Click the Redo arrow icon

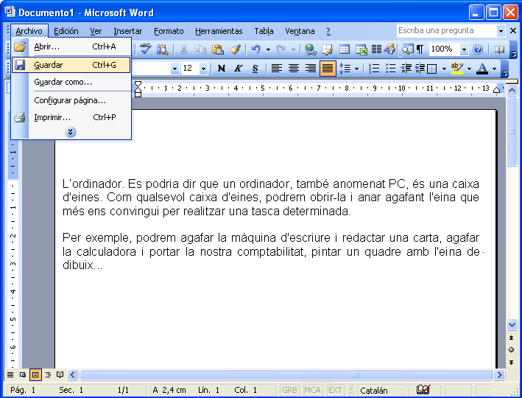(x=281, y=49)
